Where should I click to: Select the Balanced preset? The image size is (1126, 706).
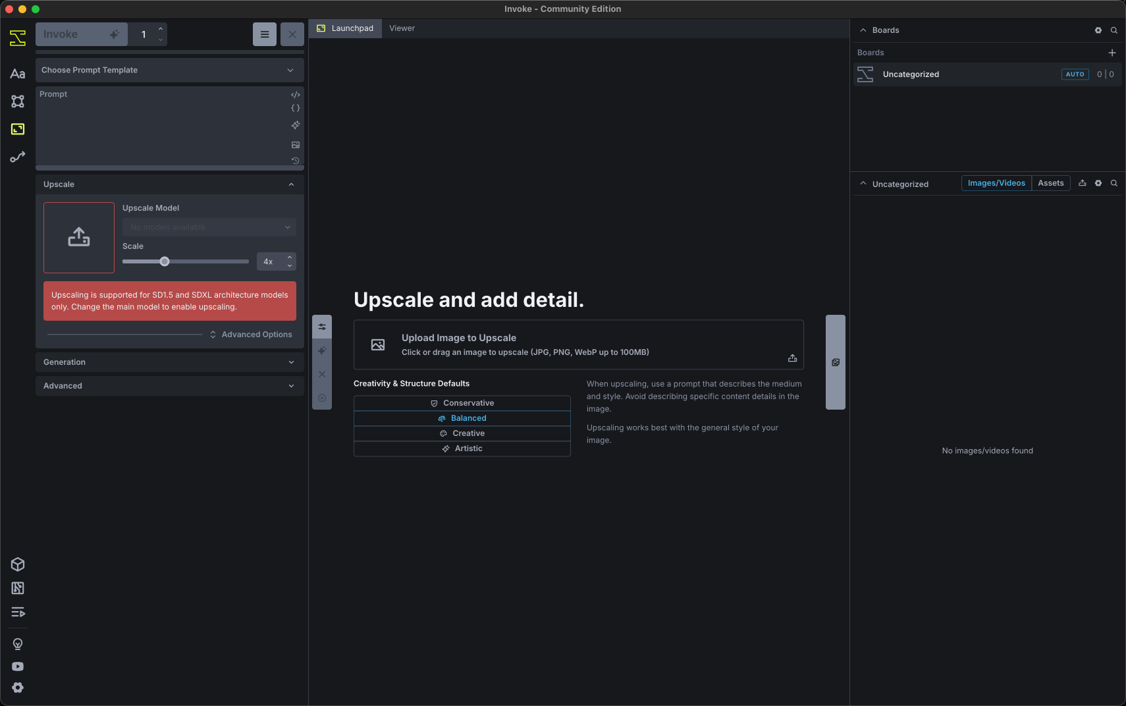click(462, 418)
